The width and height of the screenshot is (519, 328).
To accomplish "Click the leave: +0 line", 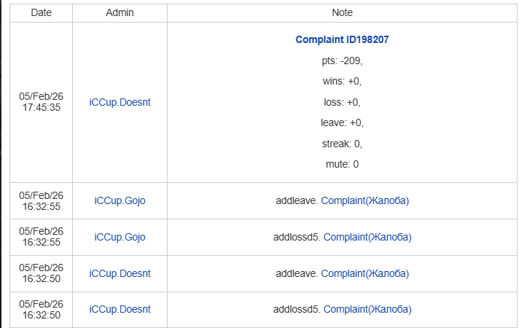I will [x=342, y=122].
